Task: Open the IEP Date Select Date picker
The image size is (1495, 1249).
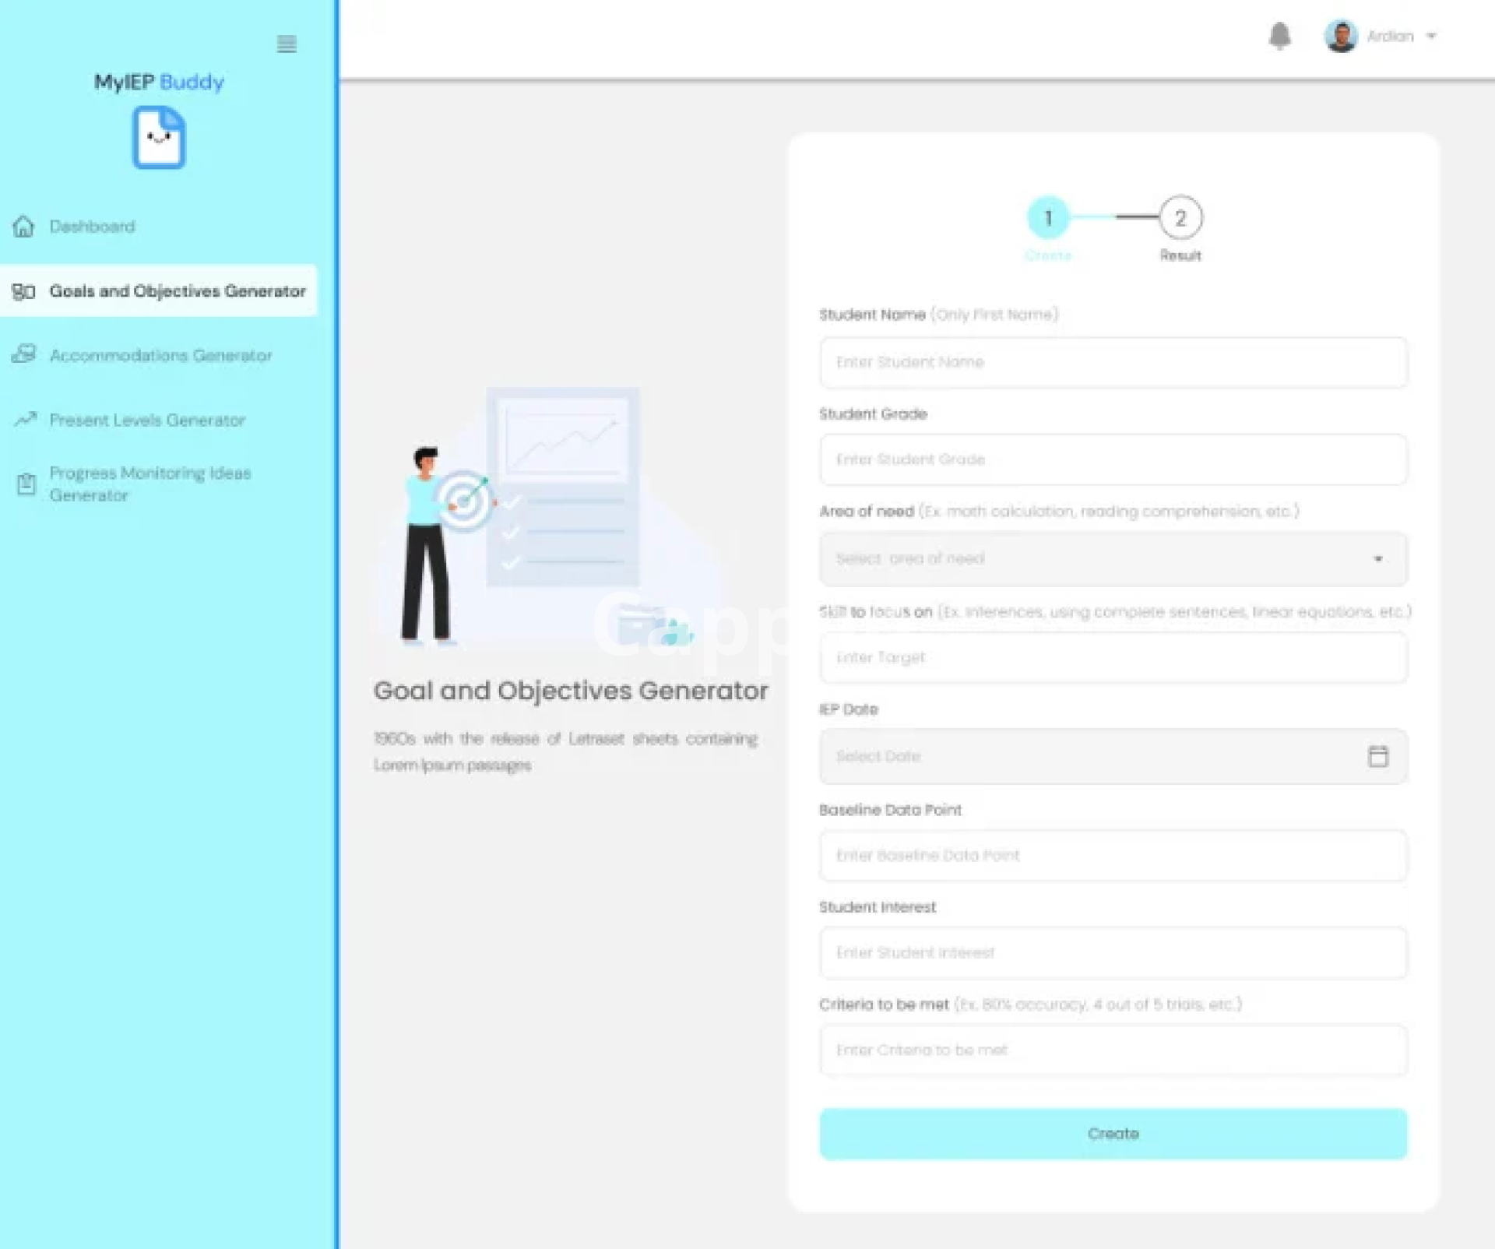Action: (1090, 756)
